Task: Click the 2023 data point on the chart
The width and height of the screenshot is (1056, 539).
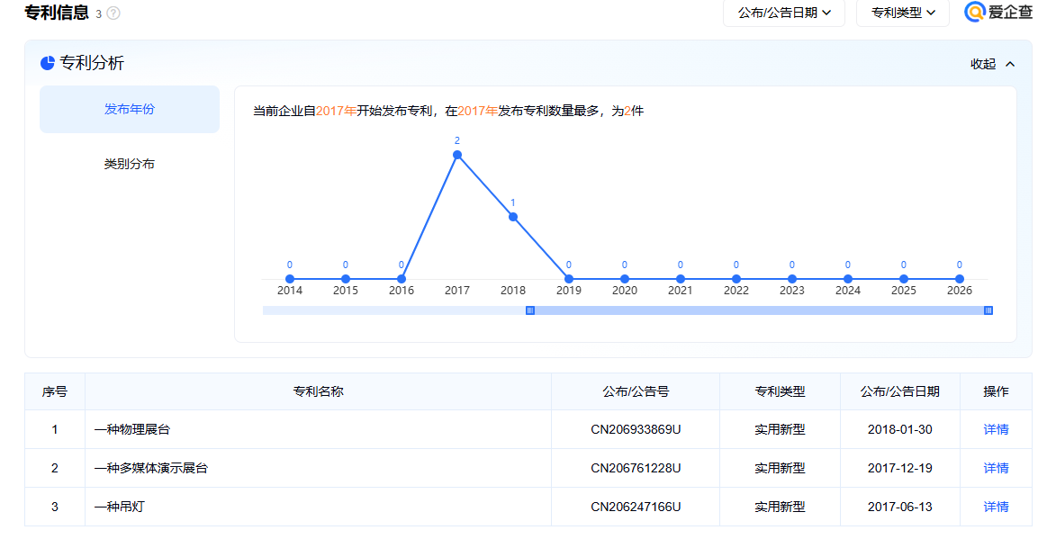Action: (x=792, y=279)
